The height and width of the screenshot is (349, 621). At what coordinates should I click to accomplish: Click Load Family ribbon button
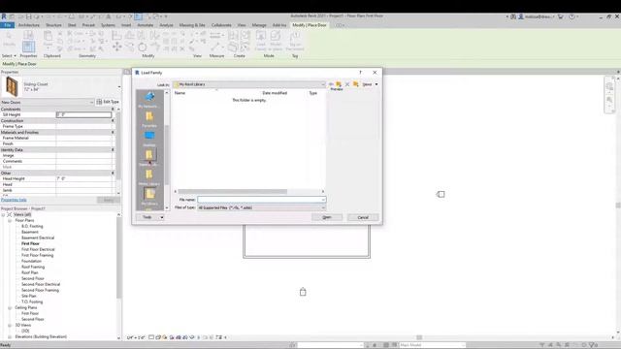click(x=261, y=41)
